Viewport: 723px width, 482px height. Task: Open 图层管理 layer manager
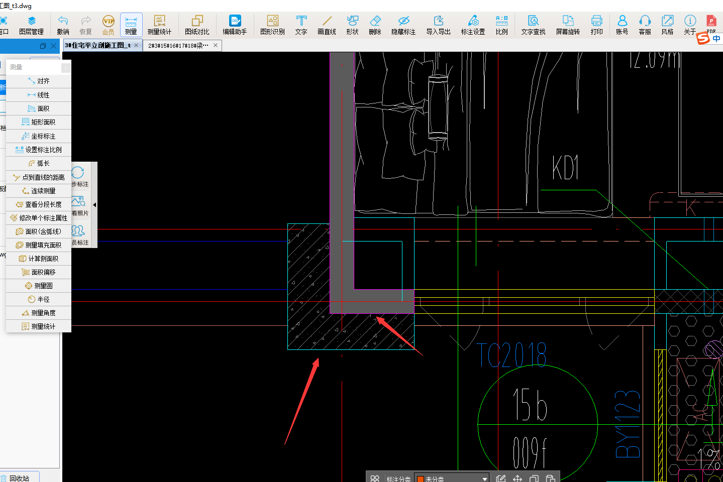[31, 25]
